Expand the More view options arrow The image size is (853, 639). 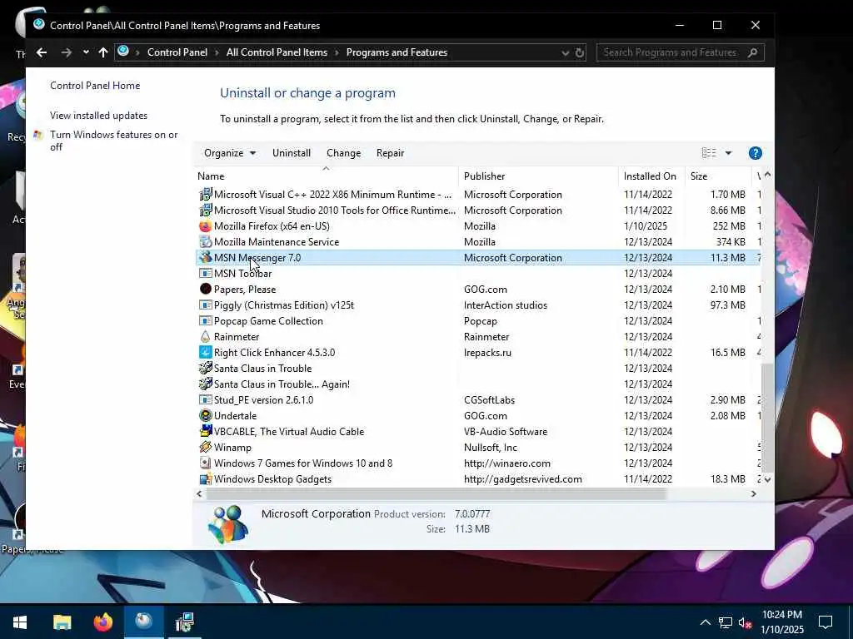(x=728, y=153)
